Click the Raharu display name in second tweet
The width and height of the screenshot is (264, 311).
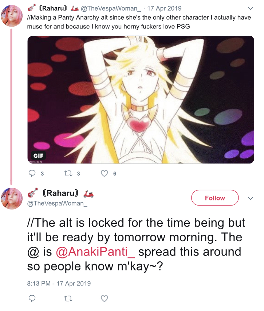(x=60, y=193)
